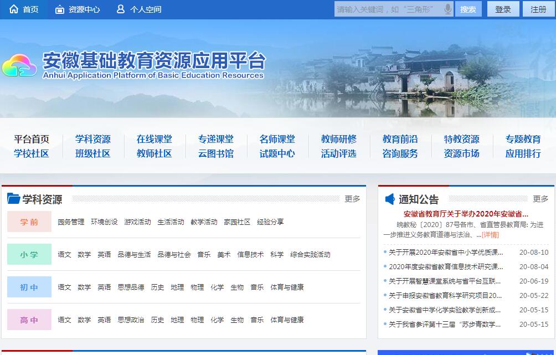Open the 教师研修 navigation link
The image size is (556, 355).
coord(338,139)
